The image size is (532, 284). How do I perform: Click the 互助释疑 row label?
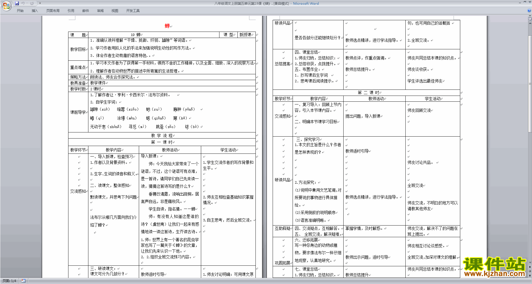(x=282, y=228)
